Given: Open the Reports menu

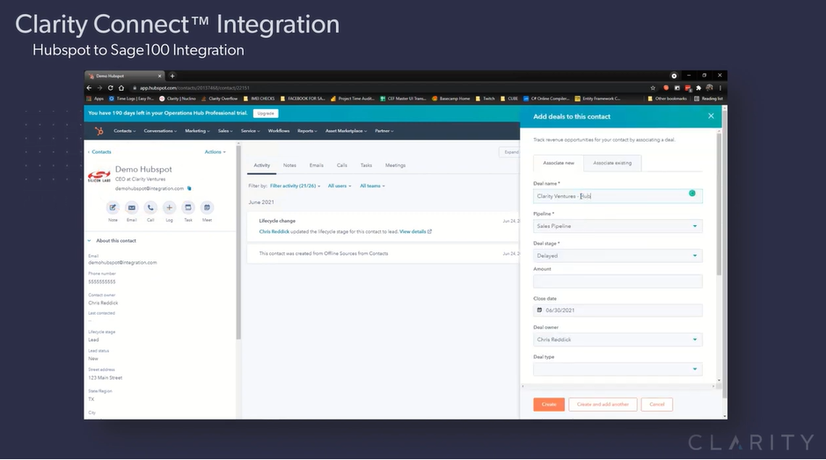Looking at the screenshot, I should click(x=307, y=131).
